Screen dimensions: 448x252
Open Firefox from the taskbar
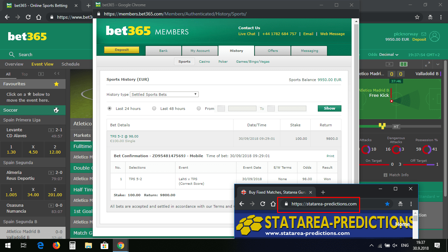[56, 245]
